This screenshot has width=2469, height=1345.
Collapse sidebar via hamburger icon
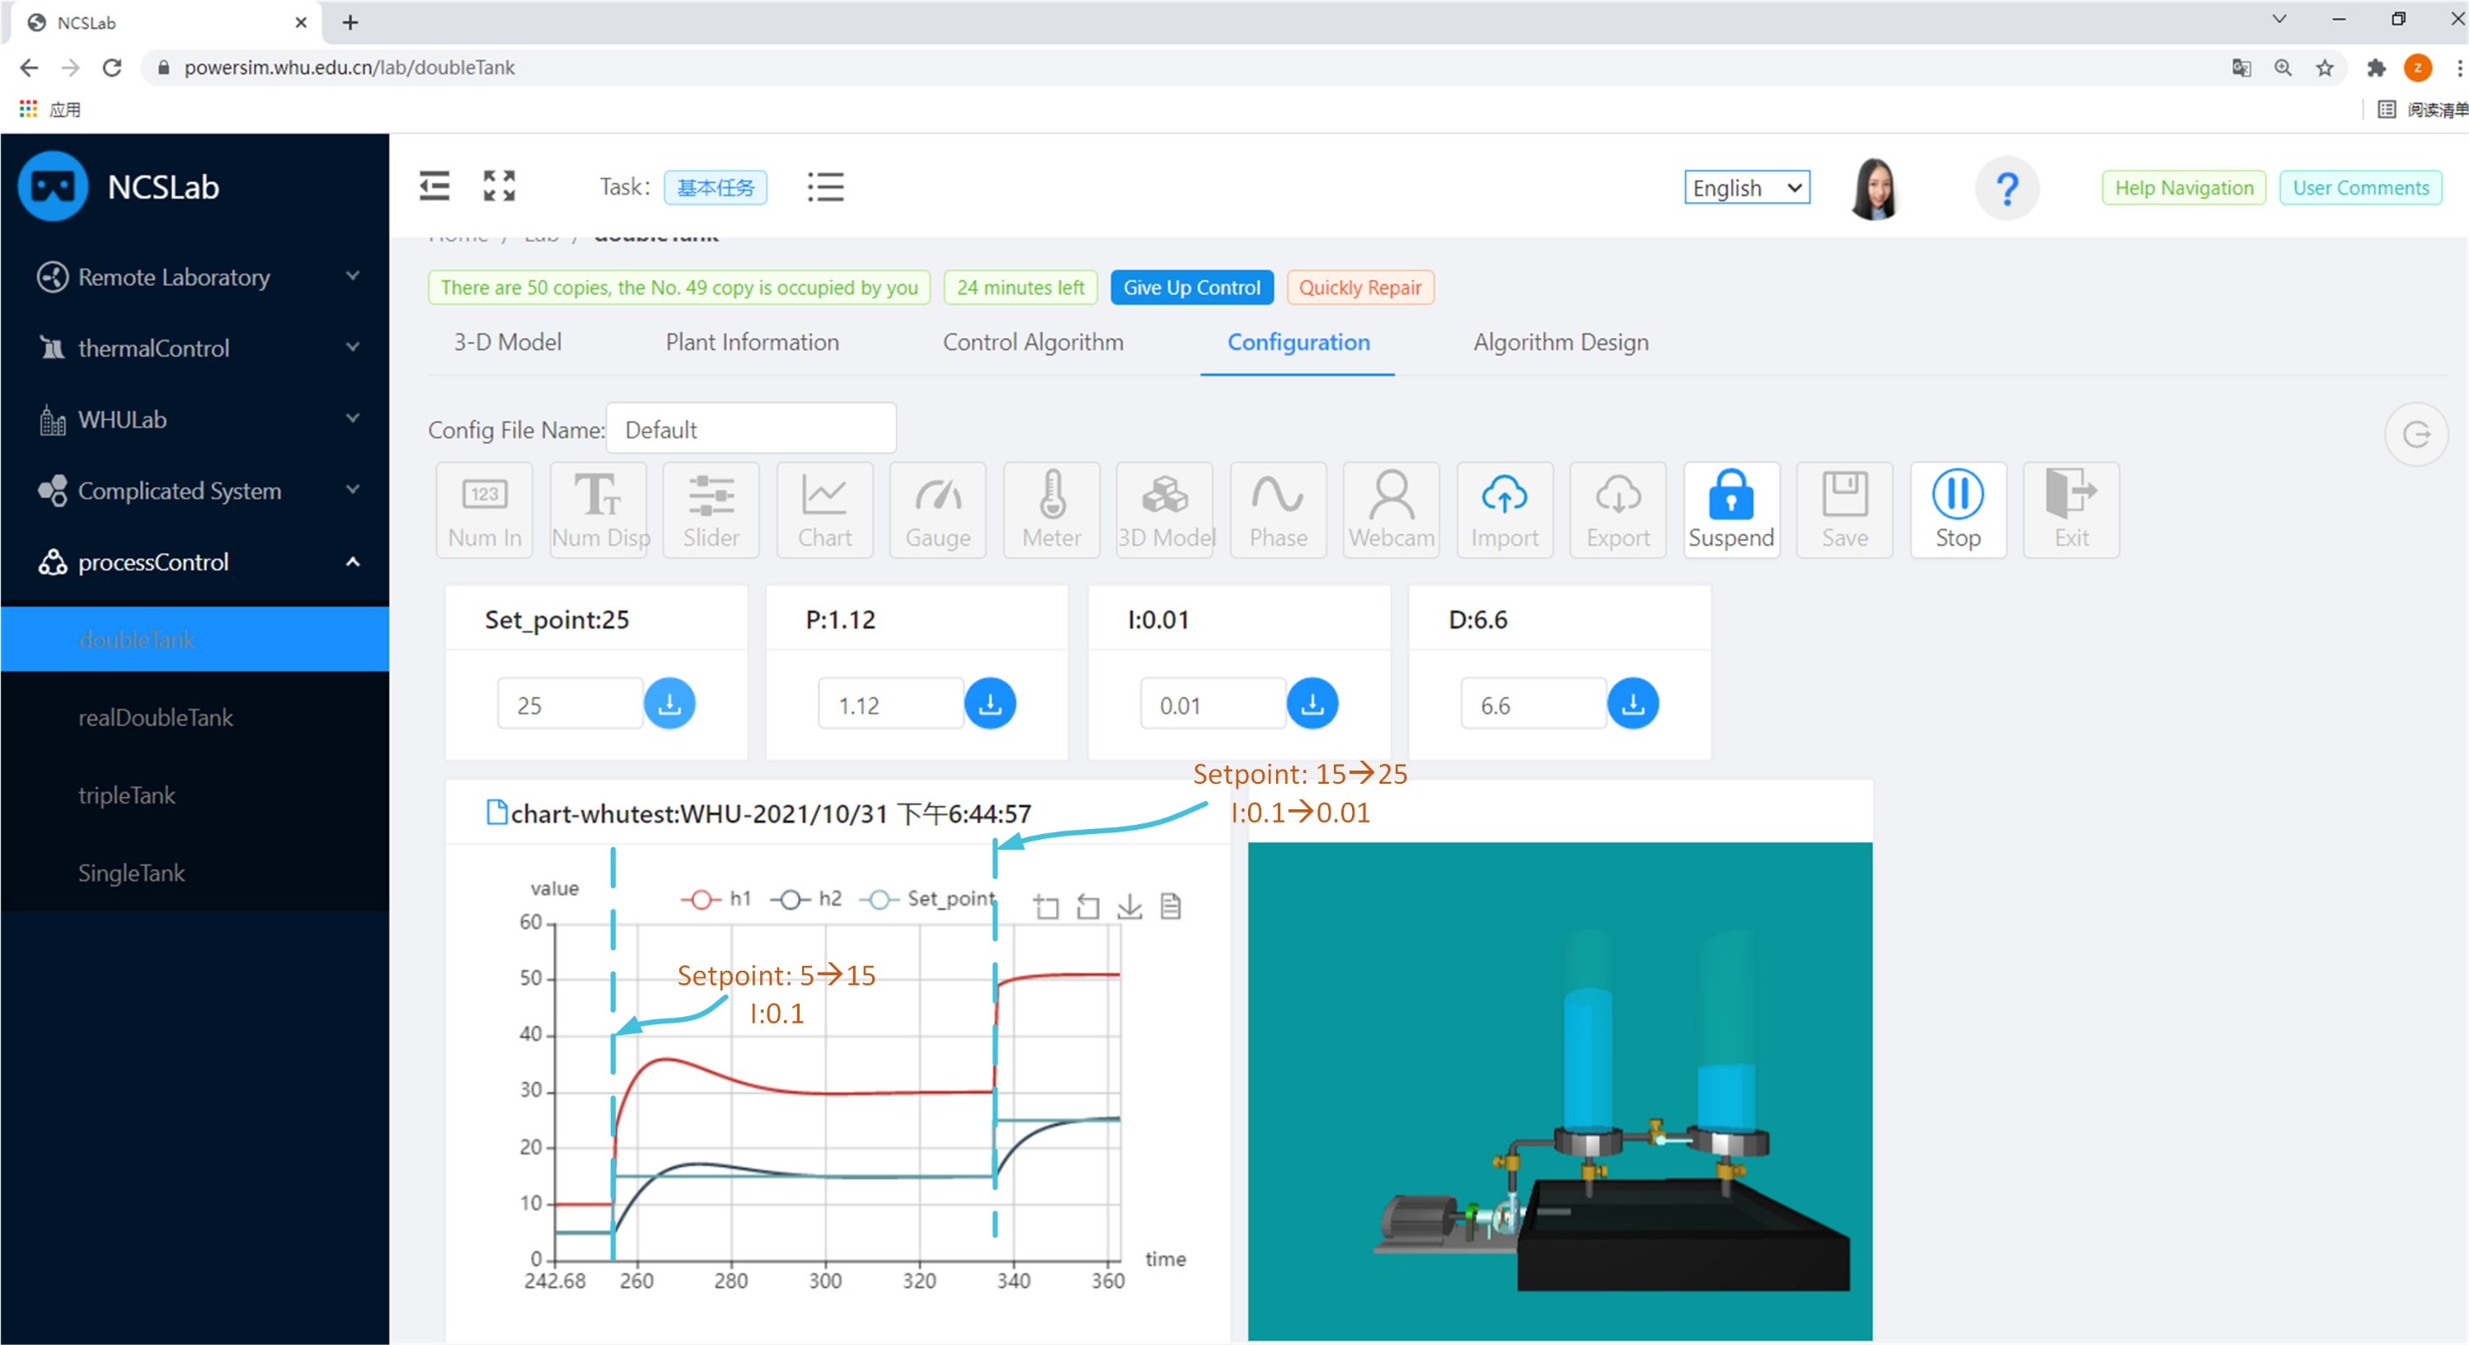pos(434,186)
